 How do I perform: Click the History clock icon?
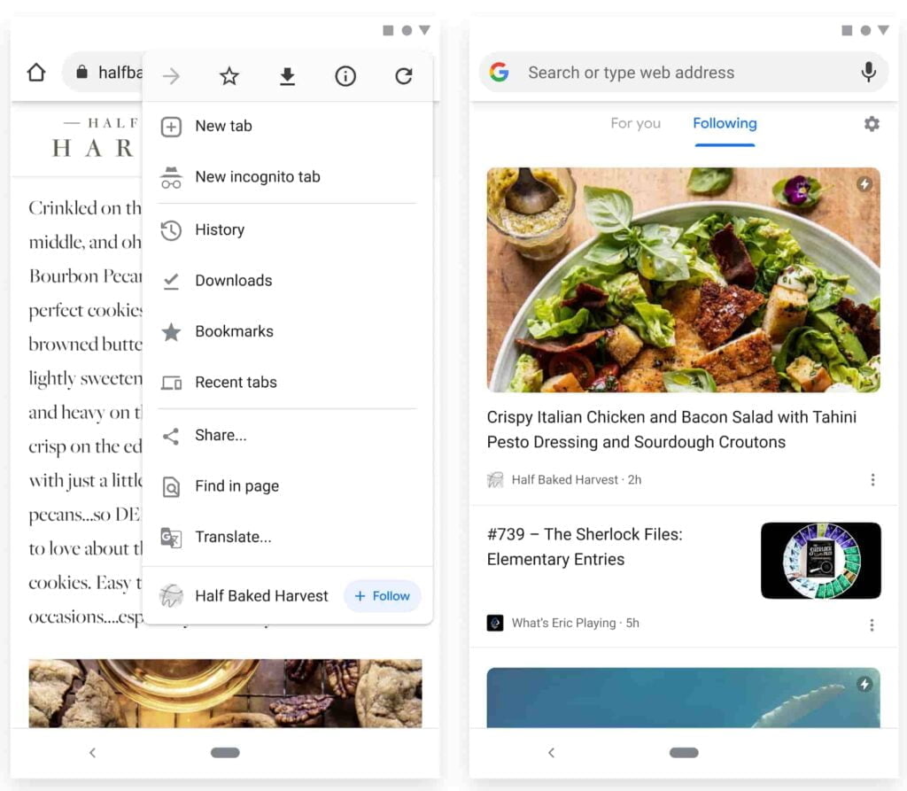171,230
